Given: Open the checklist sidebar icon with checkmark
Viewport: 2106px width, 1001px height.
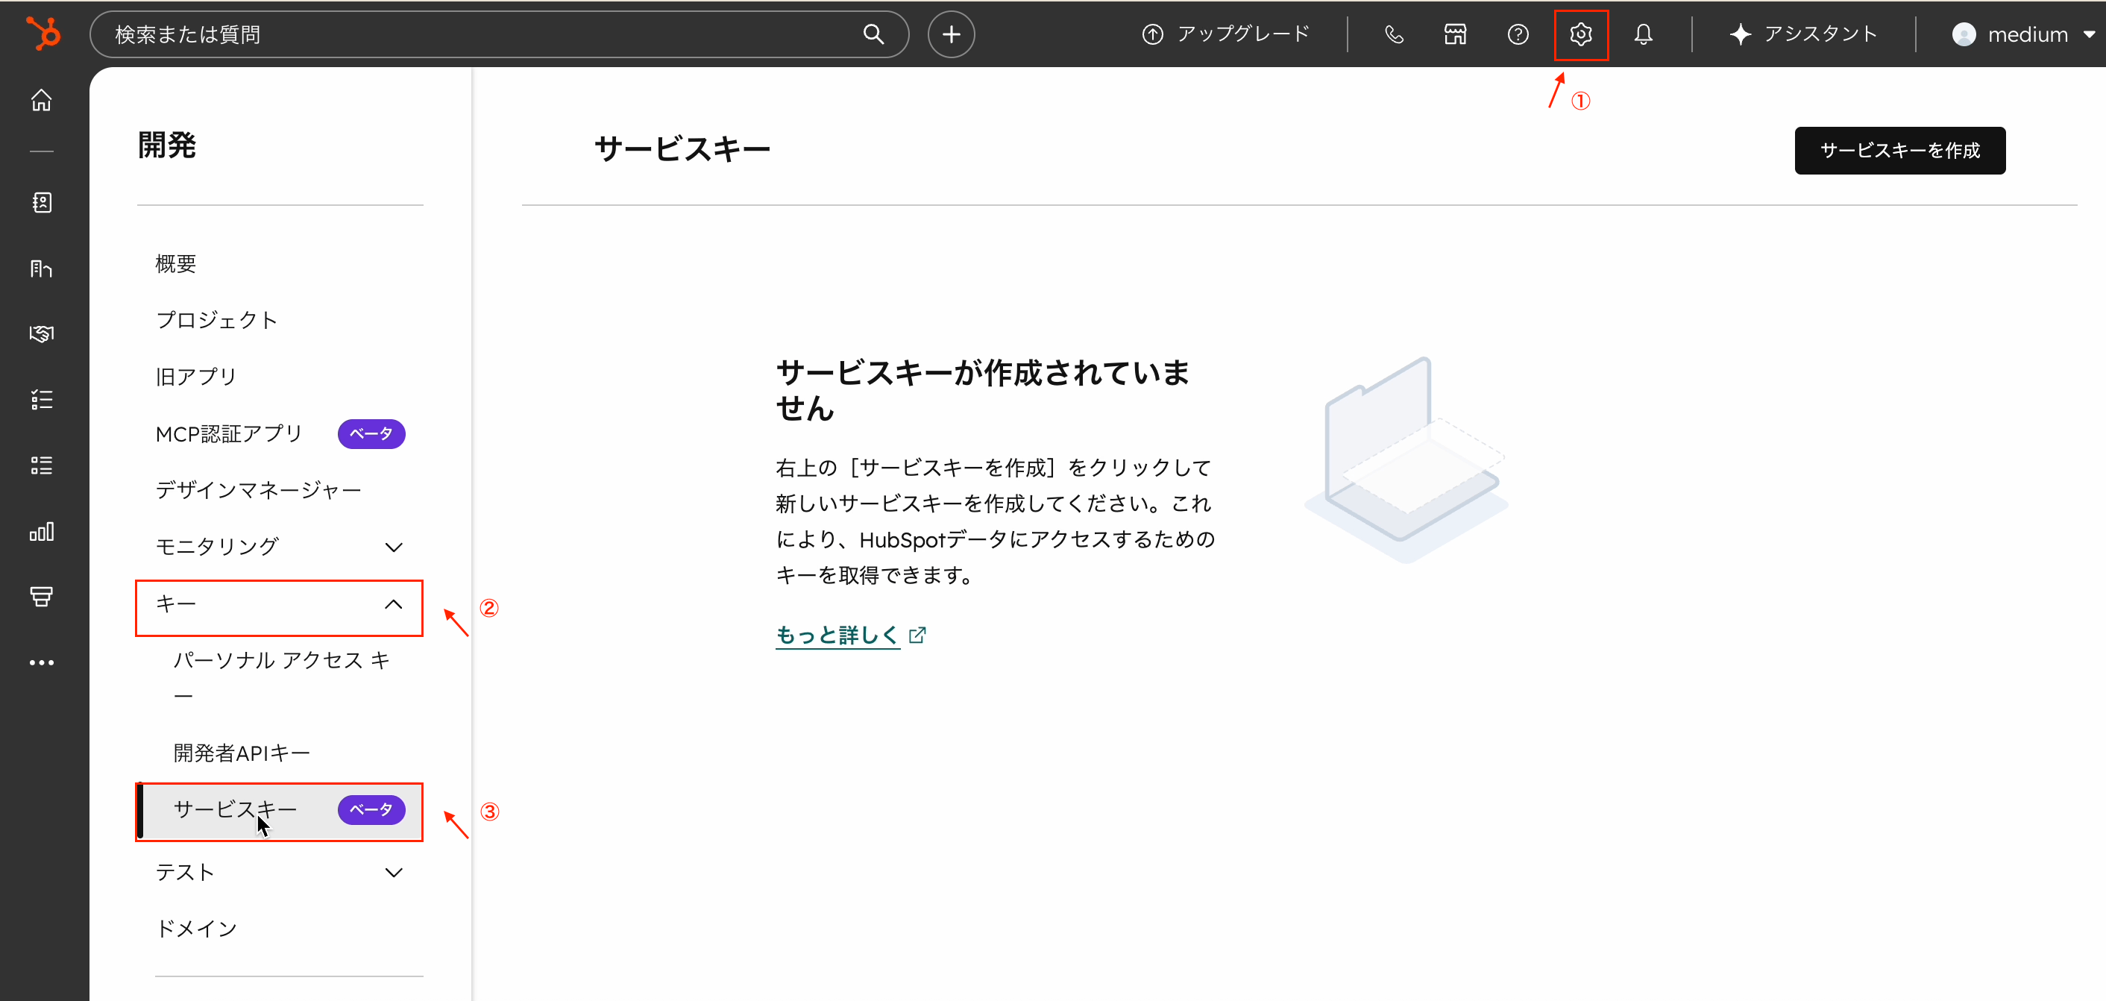Looking at the screenshot, I should (x=42, y=400).
